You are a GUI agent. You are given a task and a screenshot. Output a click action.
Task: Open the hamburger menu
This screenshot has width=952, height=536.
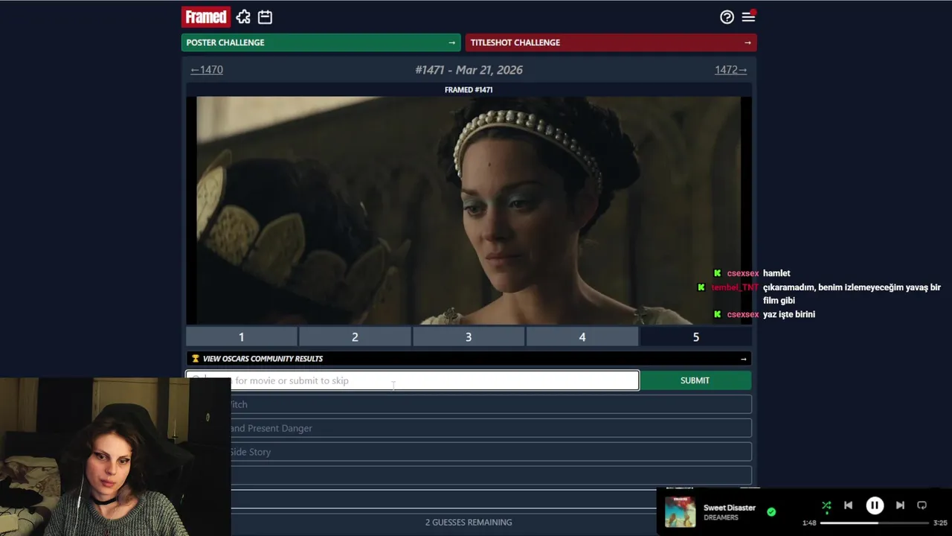coord(748,17)
